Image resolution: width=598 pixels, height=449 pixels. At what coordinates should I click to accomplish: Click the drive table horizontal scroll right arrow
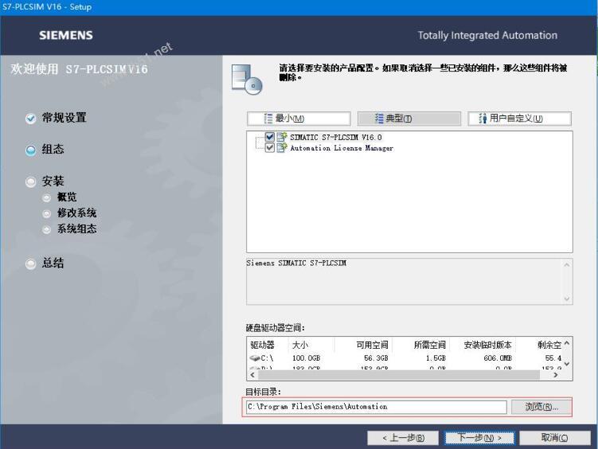coord(556,375)
